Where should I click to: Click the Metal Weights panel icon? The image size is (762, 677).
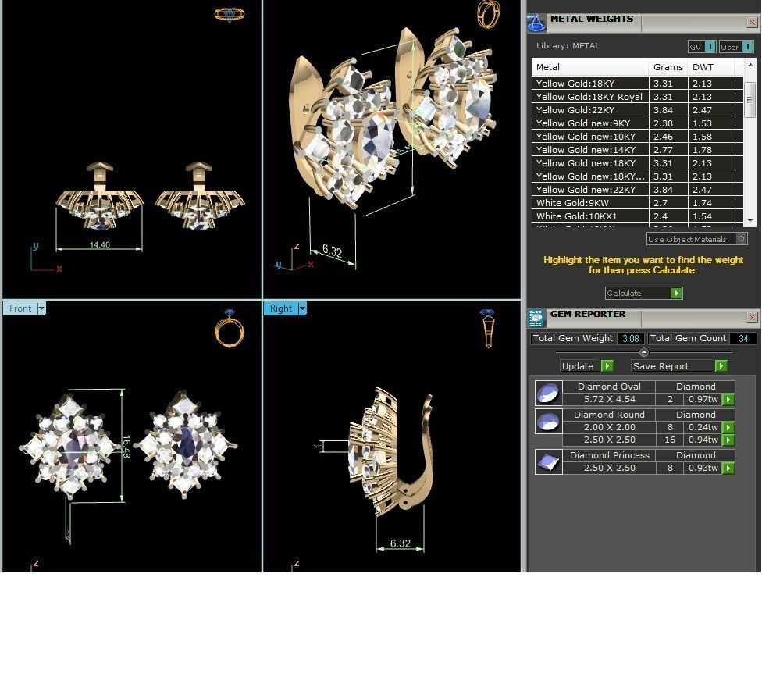[x=536, y=23]
